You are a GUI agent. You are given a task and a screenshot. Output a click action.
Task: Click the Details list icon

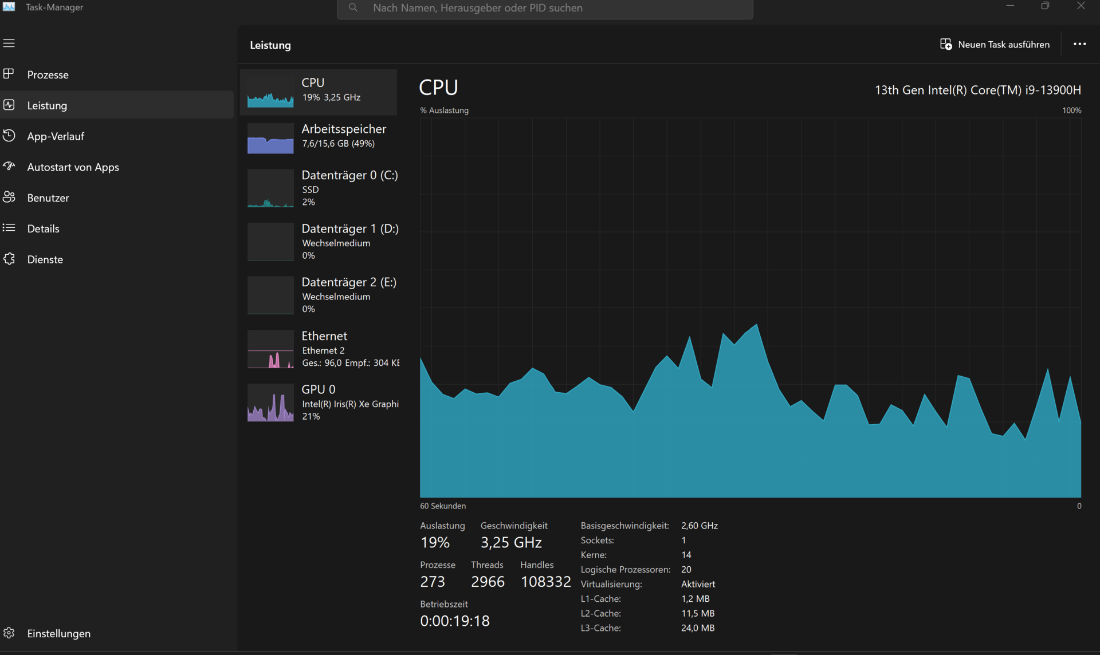pyautogui.click(x=9, y=228)
